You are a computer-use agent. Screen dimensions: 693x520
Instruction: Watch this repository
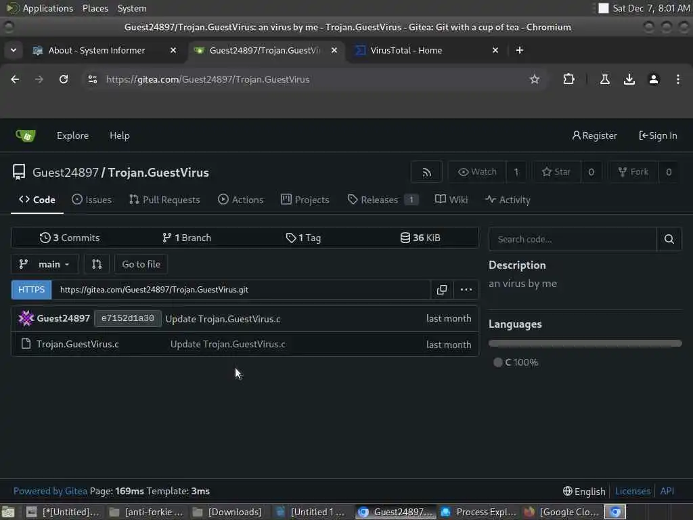[x=477, y=172]
